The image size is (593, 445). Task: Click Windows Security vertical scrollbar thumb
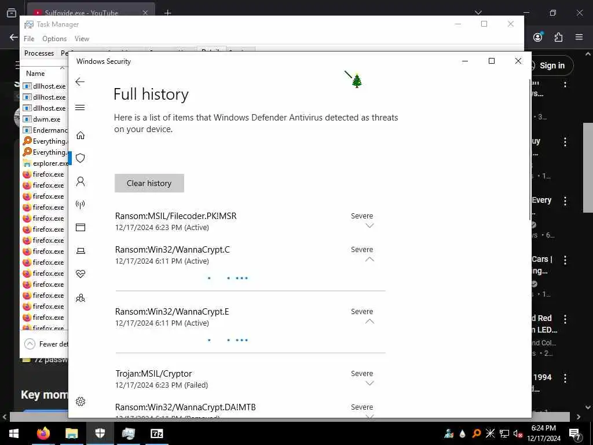point(530,149)
